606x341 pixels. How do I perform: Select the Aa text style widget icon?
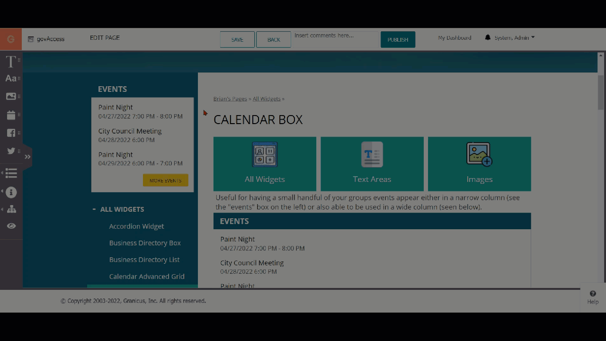(11, 78)
